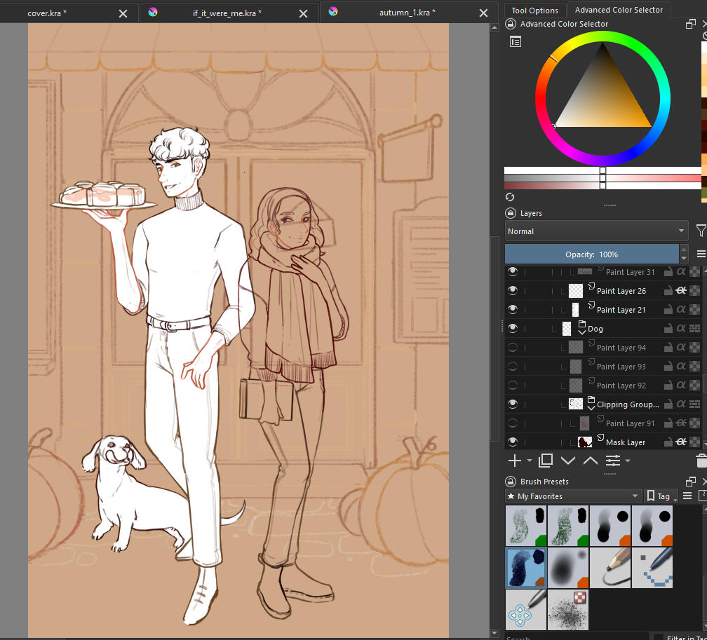Image resolution: width=707 pixels, height=640 pixels.
Task: Select Paint Layer 21 in the layer list
Action: pyautogui.click(x=621, y=310)
